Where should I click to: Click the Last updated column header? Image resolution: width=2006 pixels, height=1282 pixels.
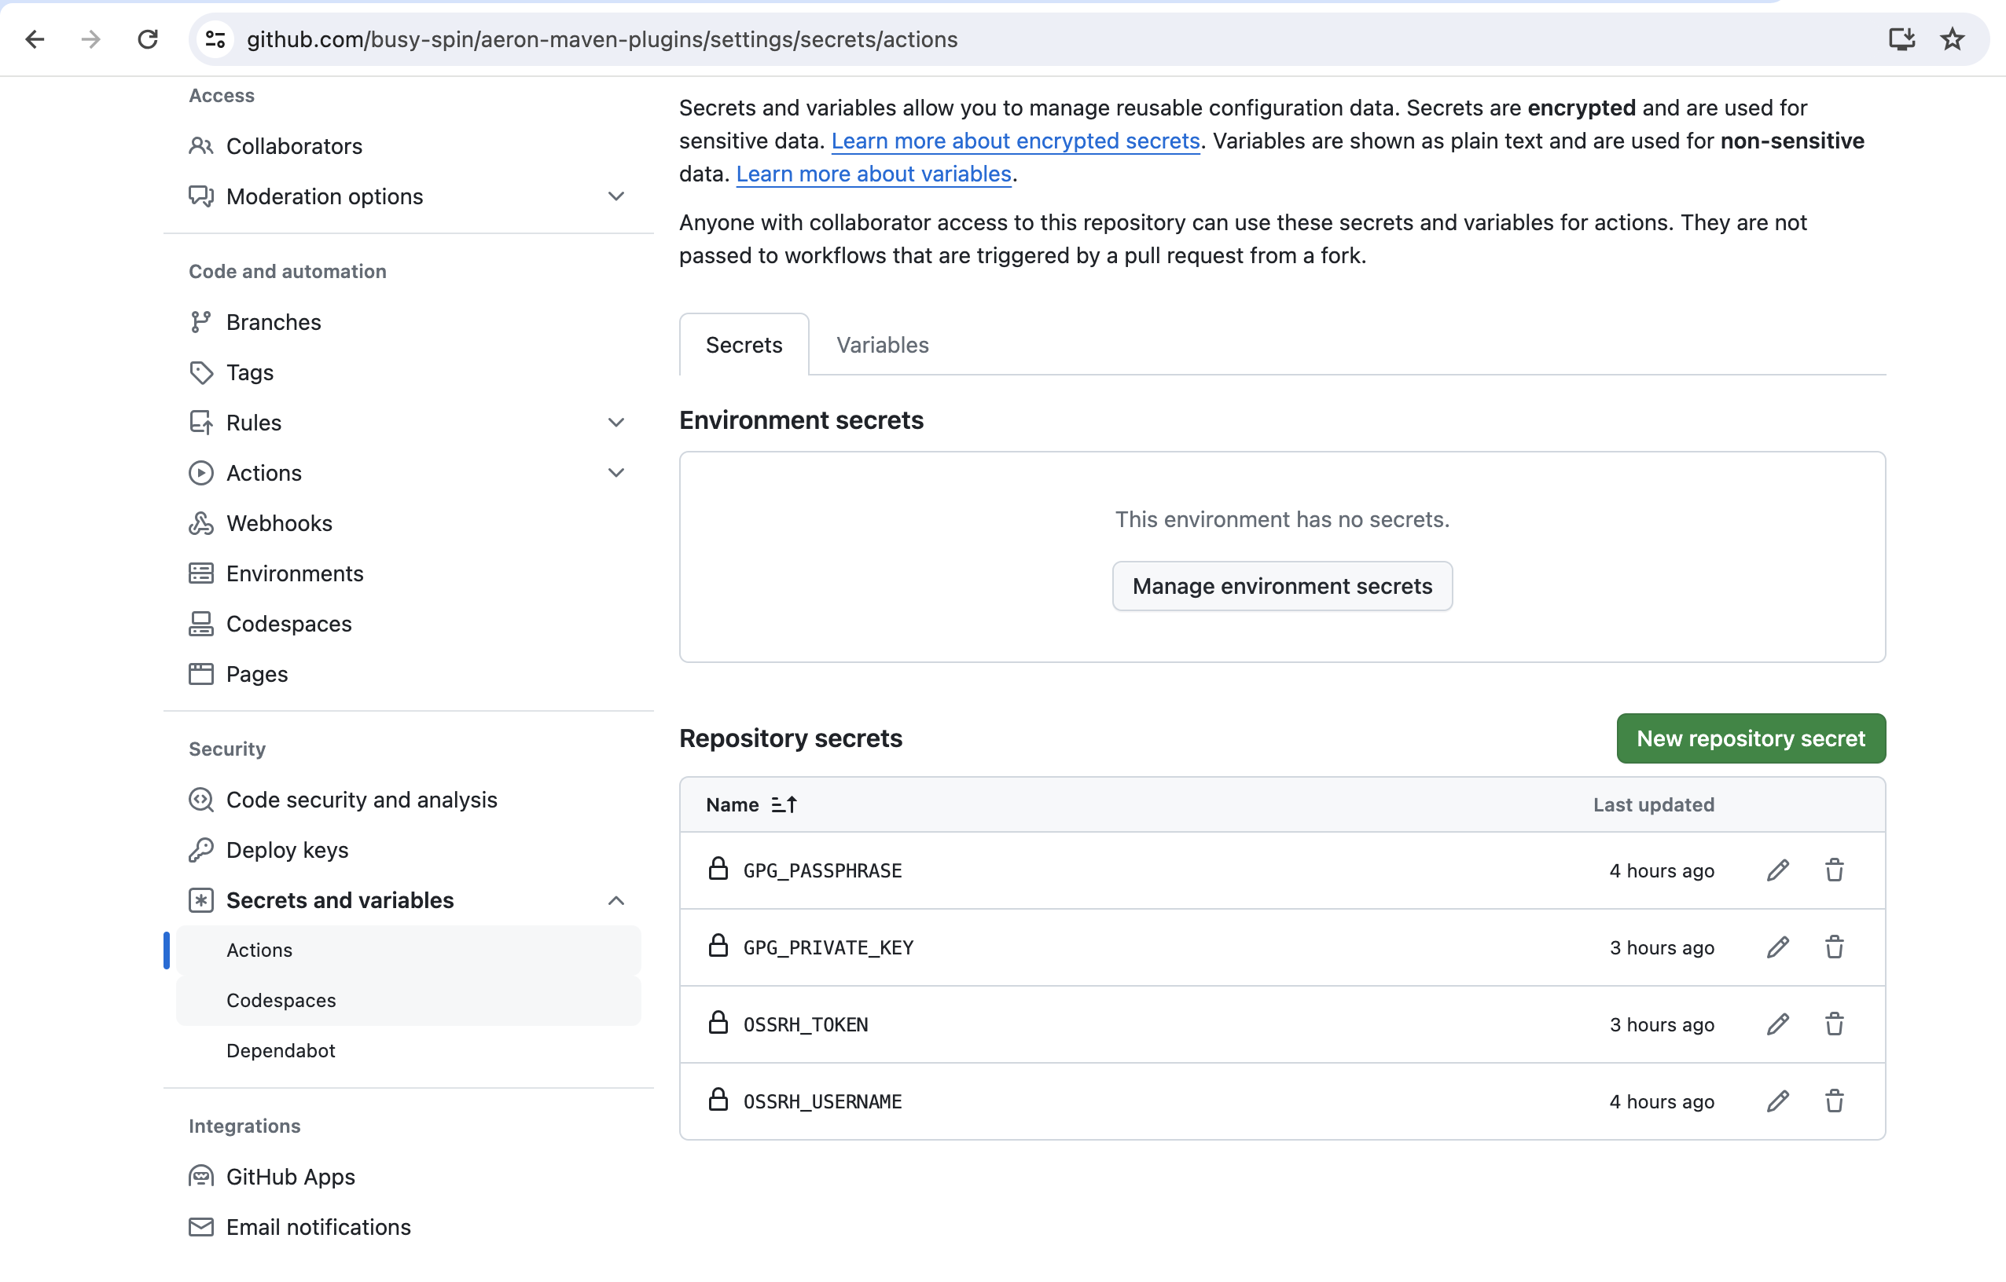click(1654, 804)
